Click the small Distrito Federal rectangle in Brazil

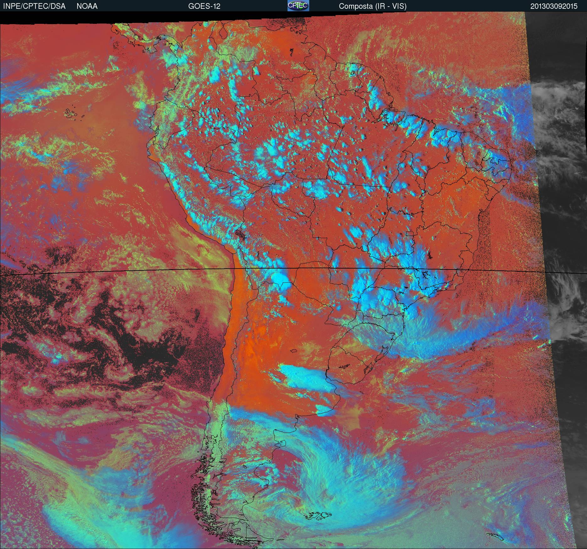409,233
